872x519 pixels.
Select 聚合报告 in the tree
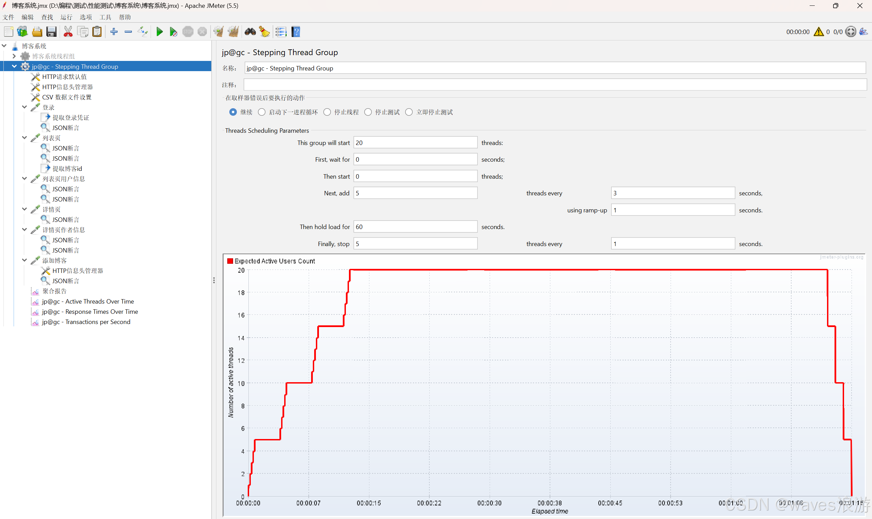[54, 291]
